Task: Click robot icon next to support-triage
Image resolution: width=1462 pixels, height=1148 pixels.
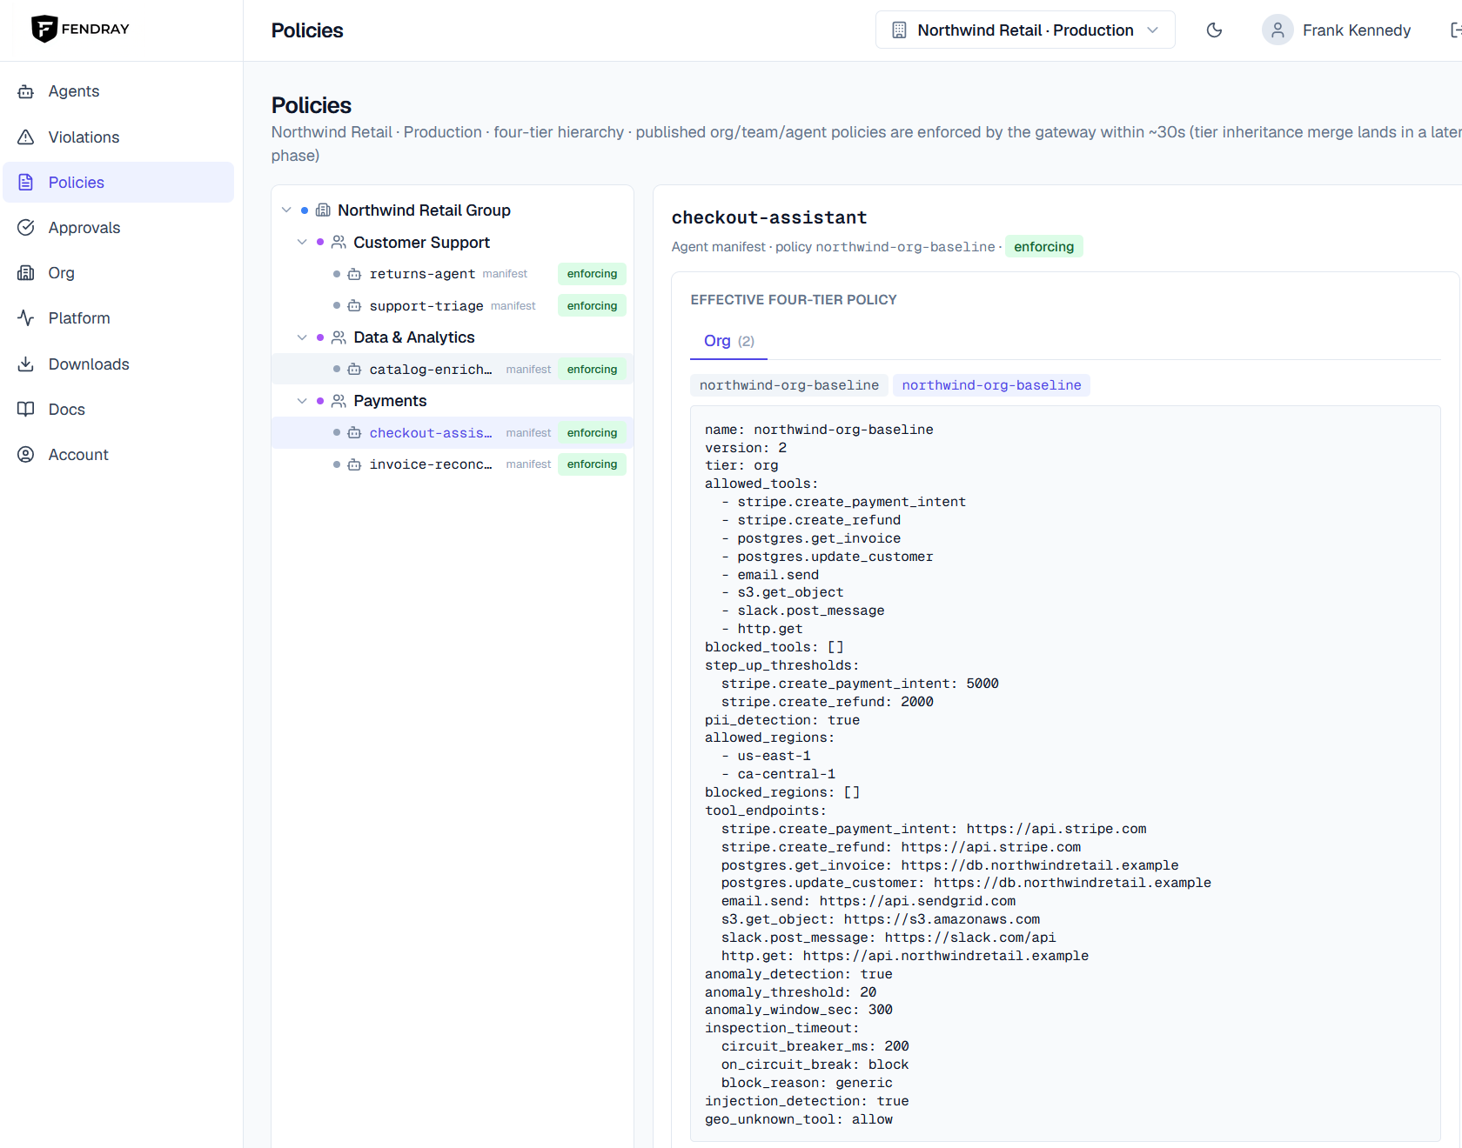Action: point(354,305)
